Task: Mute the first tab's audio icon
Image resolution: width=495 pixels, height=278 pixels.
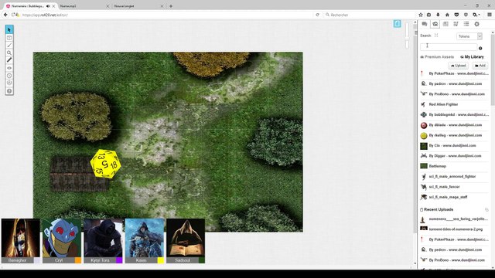Action: [48, 6]
